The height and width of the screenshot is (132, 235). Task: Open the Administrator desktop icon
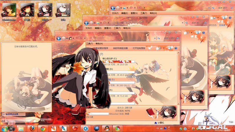(x=7, y=11)
